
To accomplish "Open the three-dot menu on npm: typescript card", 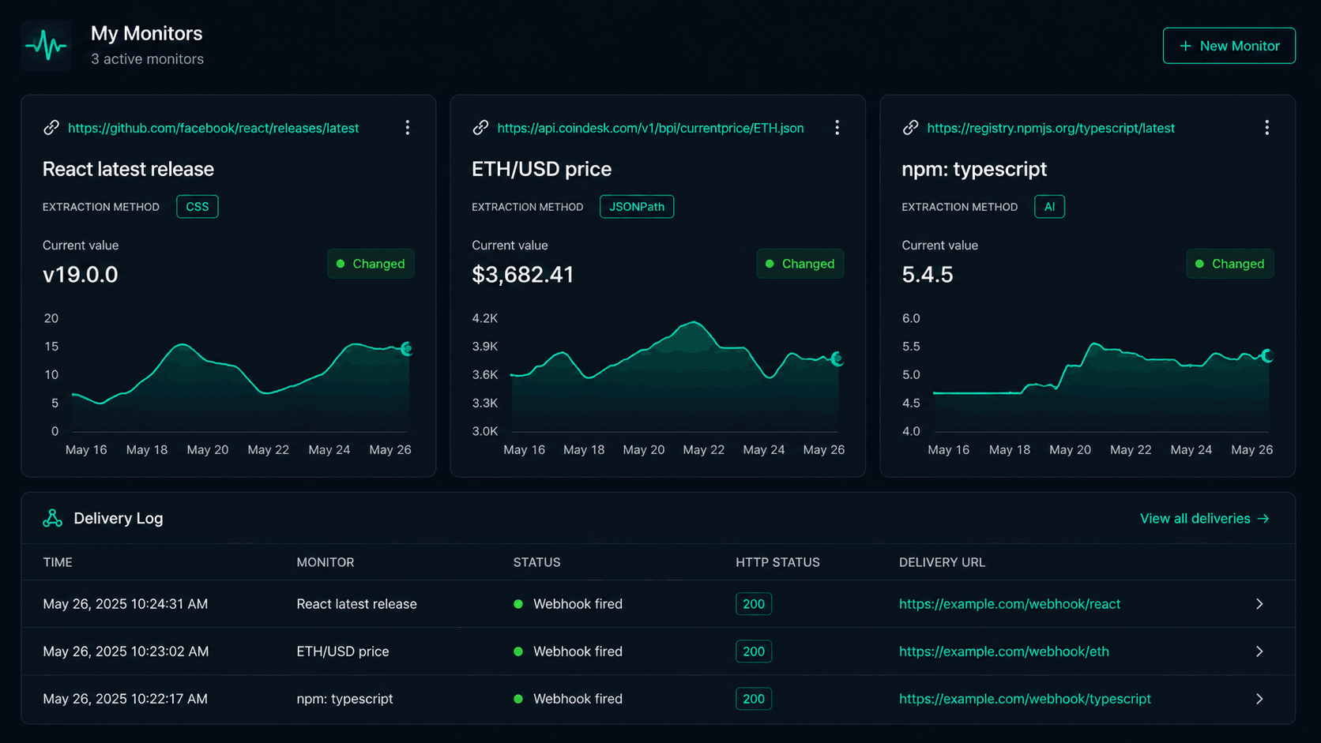I will (1267, 128).
